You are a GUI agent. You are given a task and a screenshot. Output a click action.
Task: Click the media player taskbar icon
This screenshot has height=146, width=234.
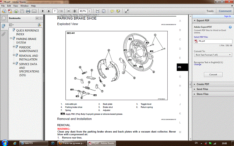click(x=53, y=143)
